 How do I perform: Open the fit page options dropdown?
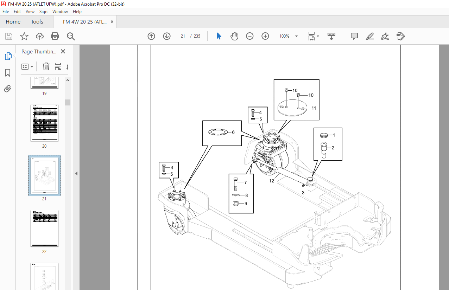coord(314,36)
